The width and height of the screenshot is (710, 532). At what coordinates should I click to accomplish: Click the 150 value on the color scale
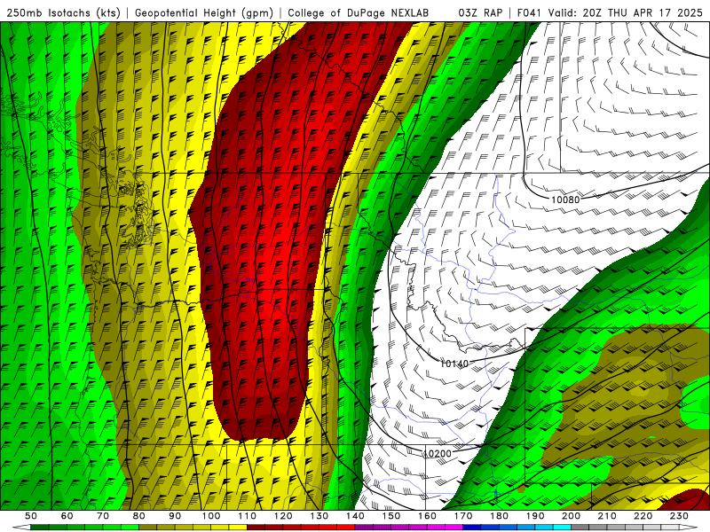391,516
